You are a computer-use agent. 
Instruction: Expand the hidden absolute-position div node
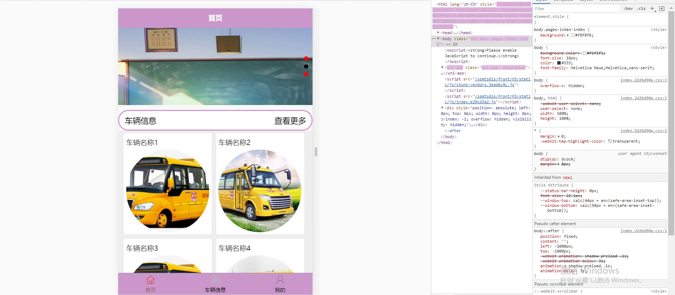(x=443, y=107)
